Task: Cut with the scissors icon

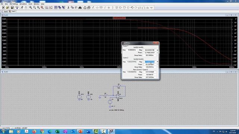Action: tap(68, 7)
